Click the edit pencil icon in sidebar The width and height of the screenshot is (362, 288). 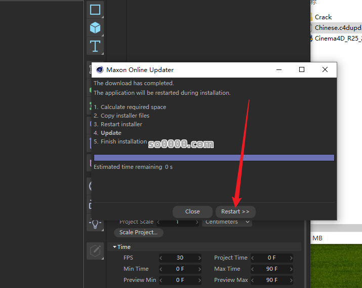95,250
